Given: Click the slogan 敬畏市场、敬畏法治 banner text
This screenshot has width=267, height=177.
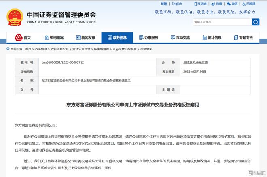Looking at the screenshot, I should 205,12.
